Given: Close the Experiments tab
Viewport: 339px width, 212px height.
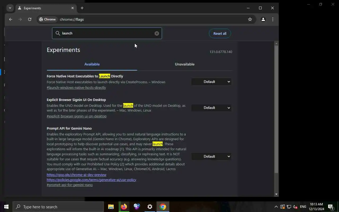Looking at the screenshot, I should point(73,8).
